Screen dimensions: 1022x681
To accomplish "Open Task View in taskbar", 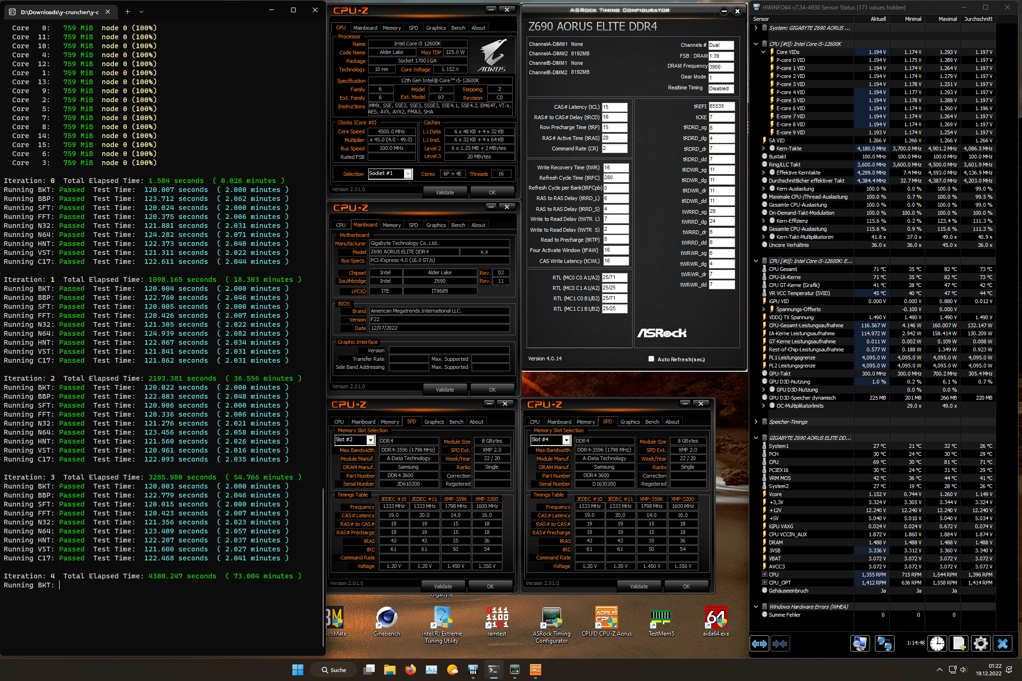I will click(x=369, y=670).
